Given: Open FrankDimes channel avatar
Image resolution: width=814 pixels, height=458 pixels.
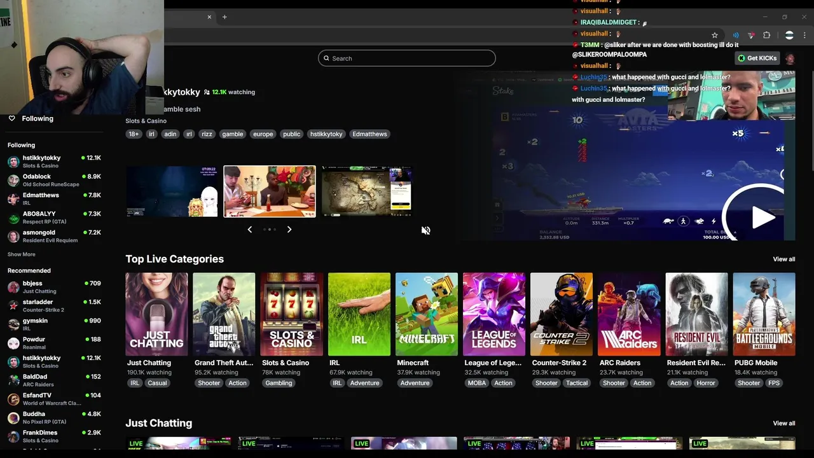Looking at the screenshot, I should pyautogui.click(x=13, y=436).
